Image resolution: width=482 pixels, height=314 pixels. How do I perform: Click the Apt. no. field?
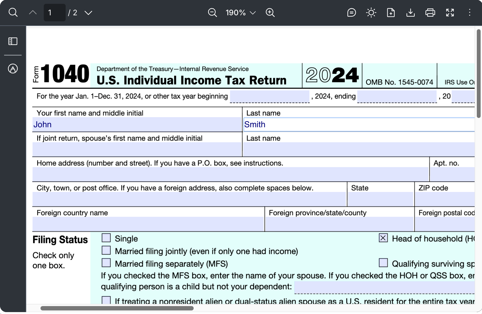tap(452, 174)
